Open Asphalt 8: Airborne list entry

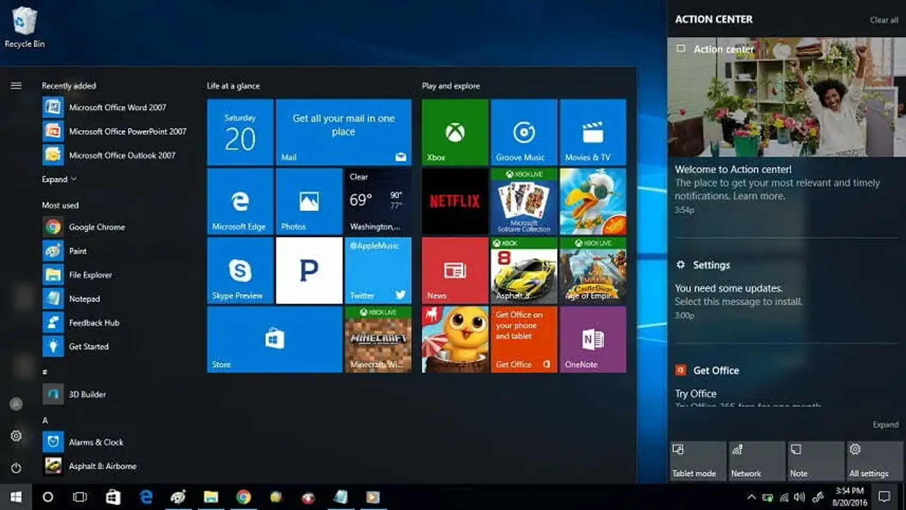116,466
